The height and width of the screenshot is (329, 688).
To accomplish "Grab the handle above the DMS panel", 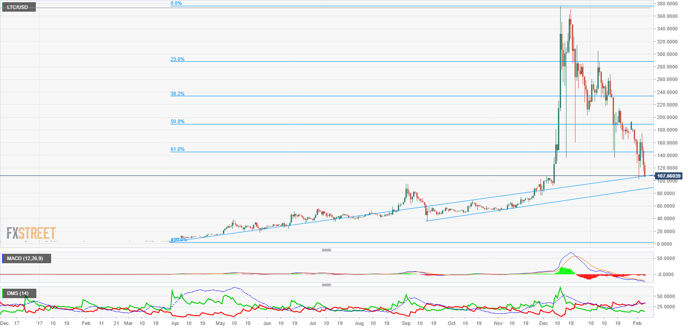I will [x=327, y=285].
